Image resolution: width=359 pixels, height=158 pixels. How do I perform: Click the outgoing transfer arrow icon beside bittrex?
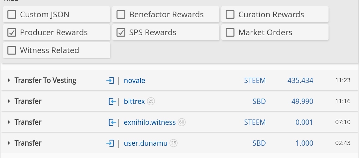[112, 102]
